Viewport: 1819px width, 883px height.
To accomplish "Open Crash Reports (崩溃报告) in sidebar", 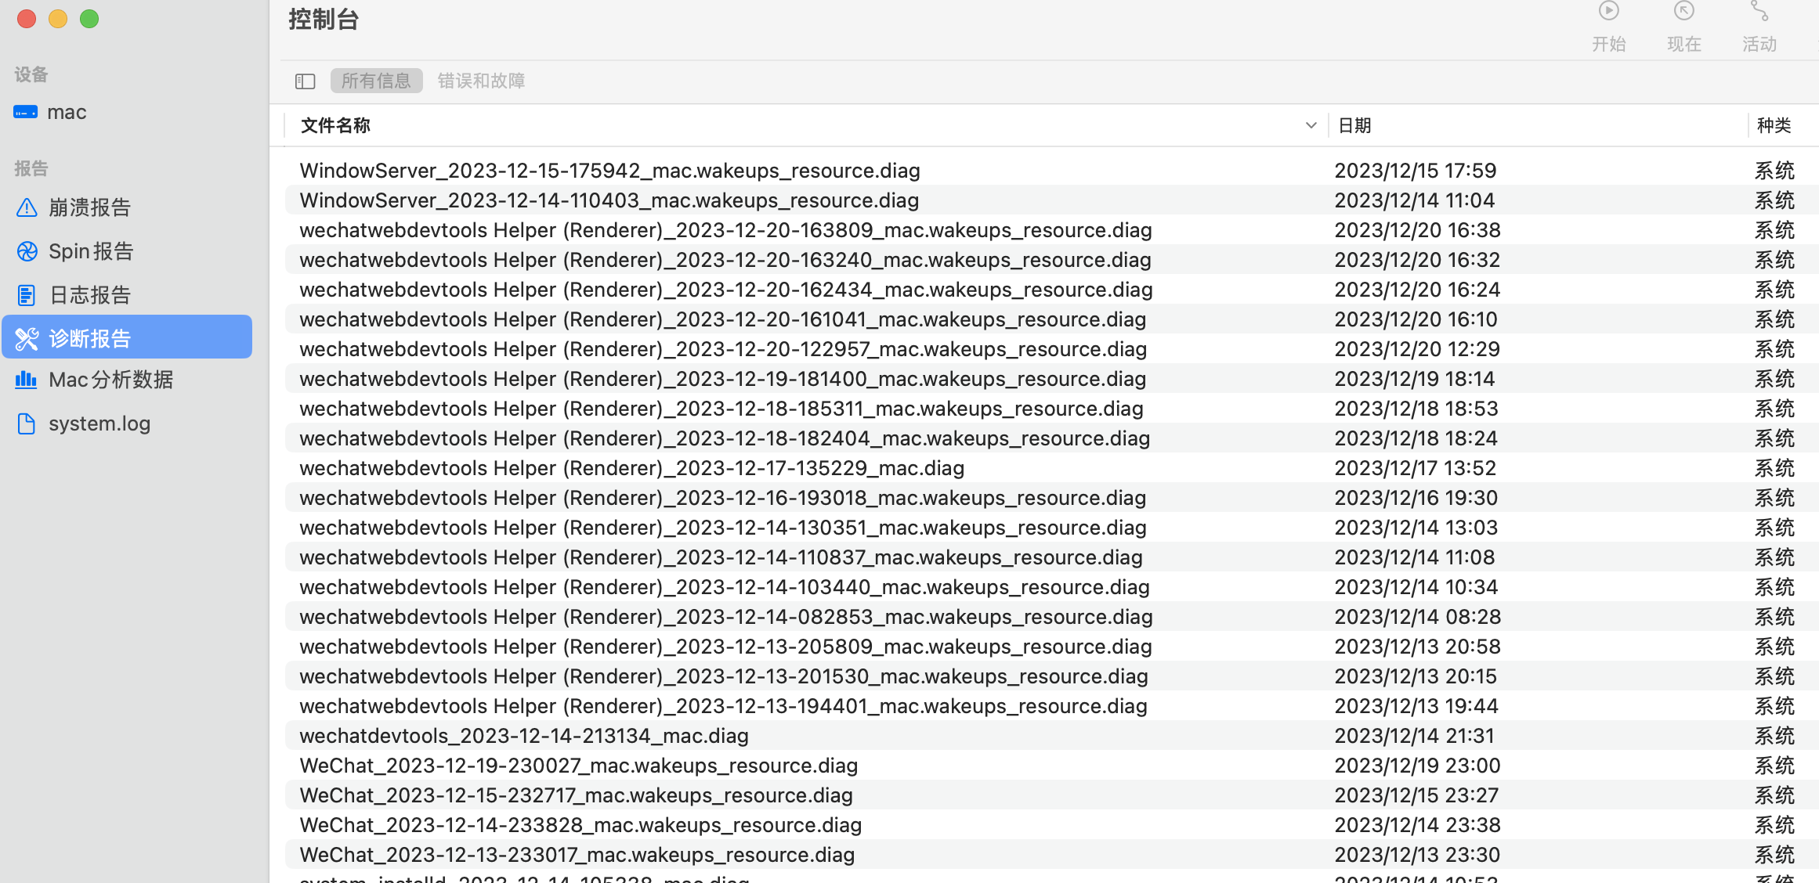I will coord(89,207).
